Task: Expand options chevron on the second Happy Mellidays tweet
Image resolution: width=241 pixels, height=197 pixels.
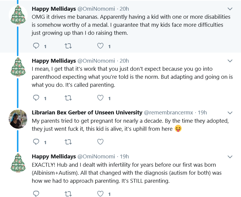Action: point(230,61)
